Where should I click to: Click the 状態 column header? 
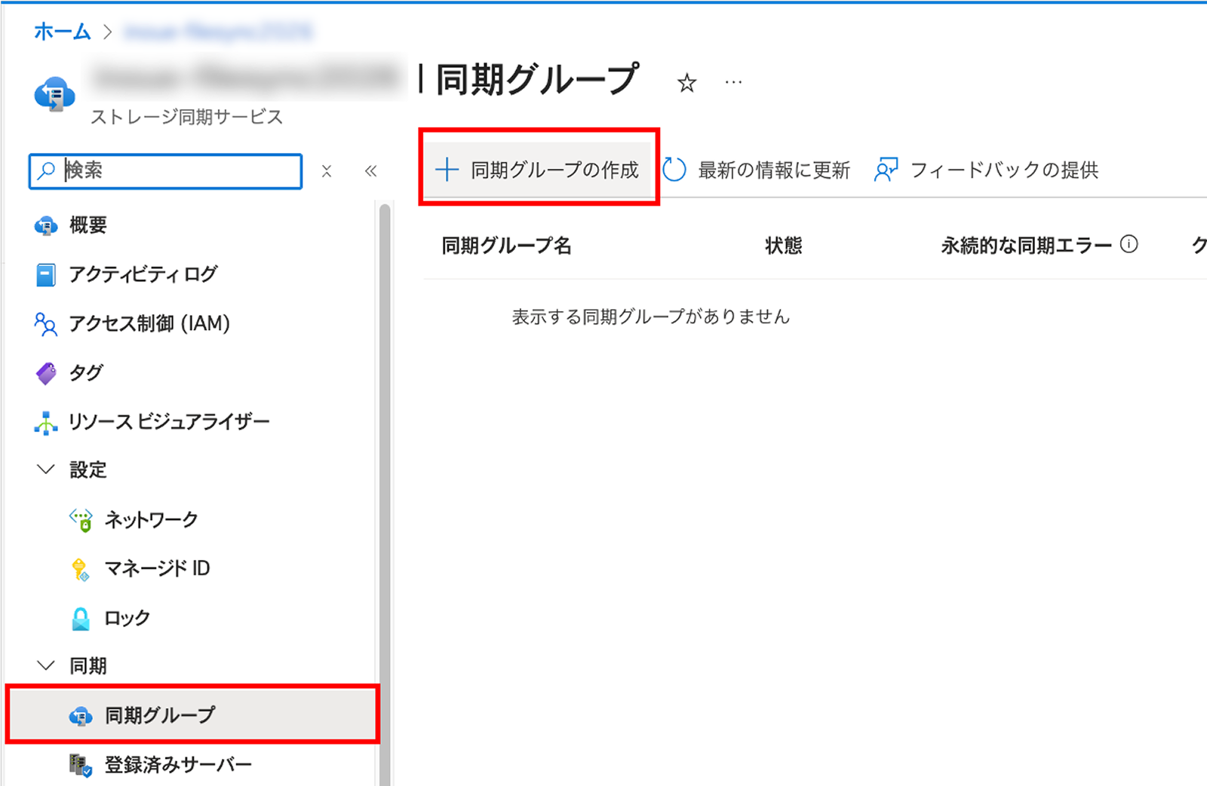(x=784, y=246)
